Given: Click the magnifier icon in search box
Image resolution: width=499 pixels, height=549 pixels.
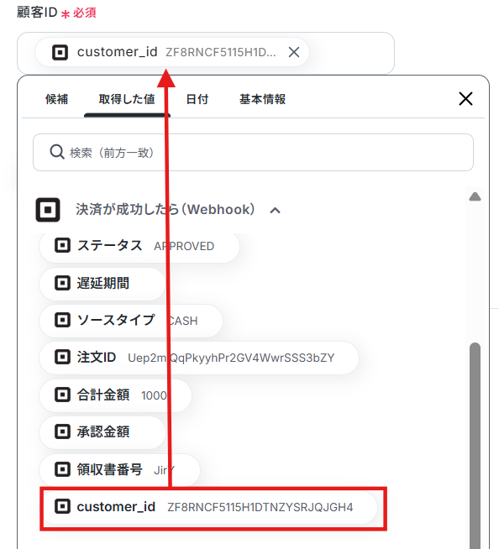Looking at the screenshot, I should 57,152.
